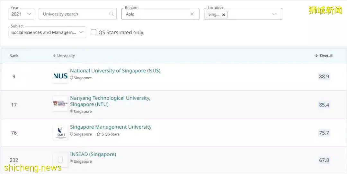Click rank value 9
Image resolution: width=347 pixels, height=174 pixels.
(x=14, y=77)
